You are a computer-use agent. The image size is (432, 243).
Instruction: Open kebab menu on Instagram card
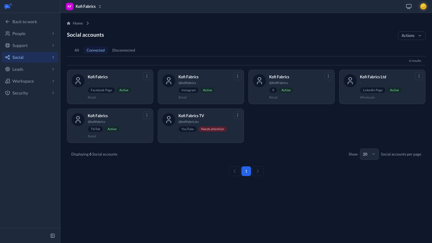coord(238,76)
